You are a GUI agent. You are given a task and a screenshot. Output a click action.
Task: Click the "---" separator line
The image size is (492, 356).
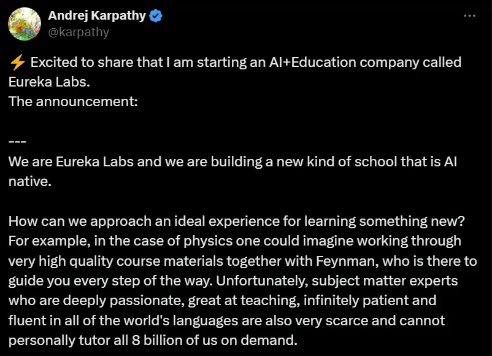pyautogui.click(x=17, y=142)
